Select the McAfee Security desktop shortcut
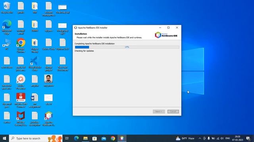 coord(21,118)
